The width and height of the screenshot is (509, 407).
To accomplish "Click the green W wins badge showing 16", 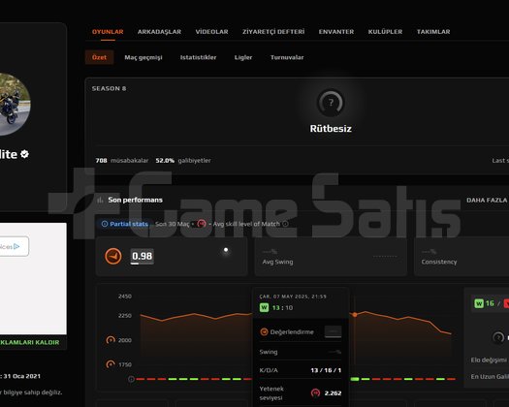I will click(479, 303).
